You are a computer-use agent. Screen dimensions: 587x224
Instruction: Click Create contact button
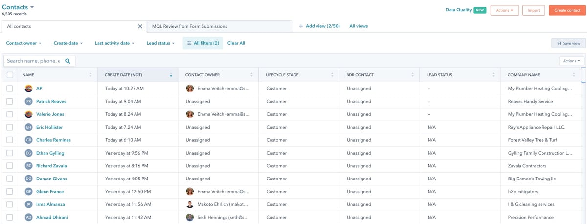(567, 10)
